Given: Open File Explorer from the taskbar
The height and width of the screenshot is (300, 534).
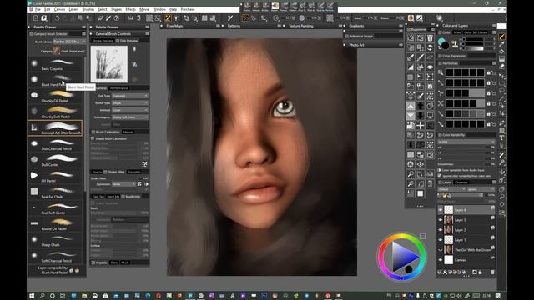Looking at the screenshot, I should pyautogui.click(x=84, y=296).
